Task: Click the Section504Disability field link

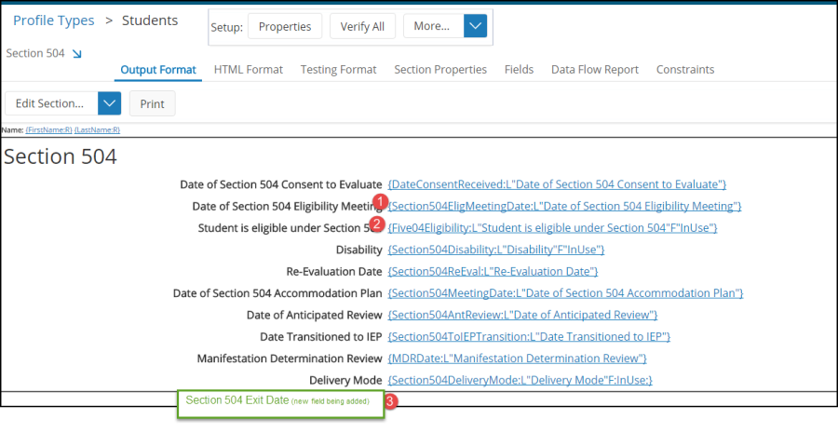Action: click(x=496, y=250)
